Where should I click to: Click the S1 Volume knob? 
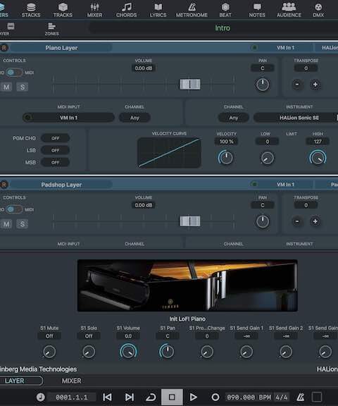[x=128, y=351]
